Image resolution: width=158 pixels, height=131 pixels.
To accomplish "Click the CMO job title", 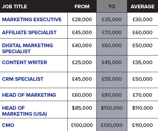I will 8,125.
